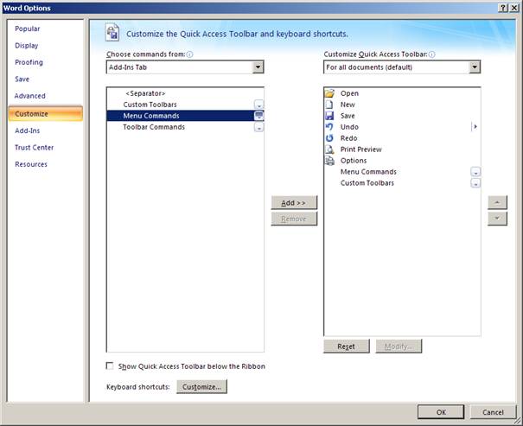The width and height of the screenshot is (523, 426).
Task: Select <Separator> in commands list
Action: [x=185, y=93]
